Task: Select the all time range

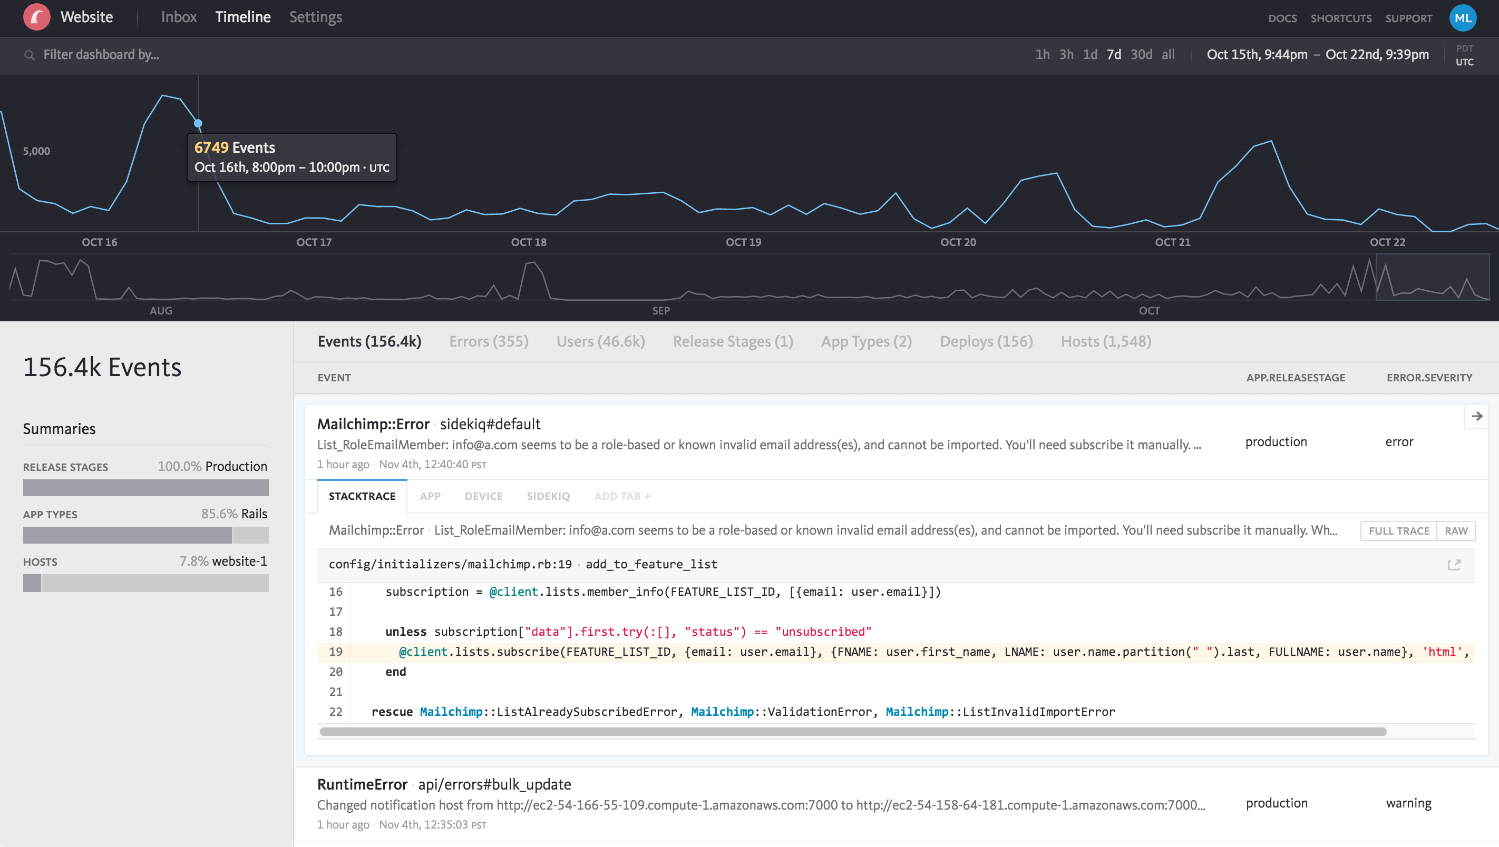Action: point(1168,54)
